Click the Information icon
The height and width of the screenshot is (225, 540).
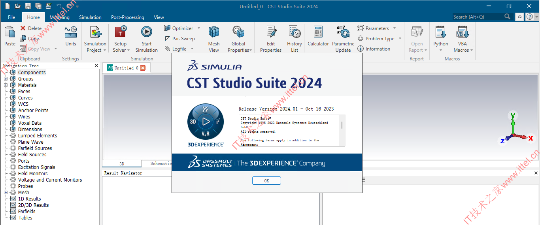pyautogui.click(x=361, y=49)
